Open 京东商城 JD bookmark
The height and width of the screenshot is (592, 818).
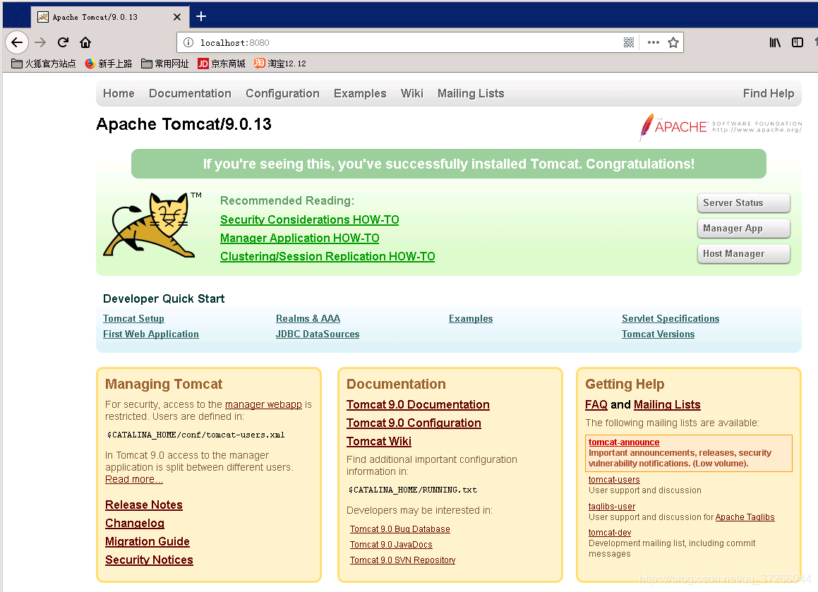point(222,64)
